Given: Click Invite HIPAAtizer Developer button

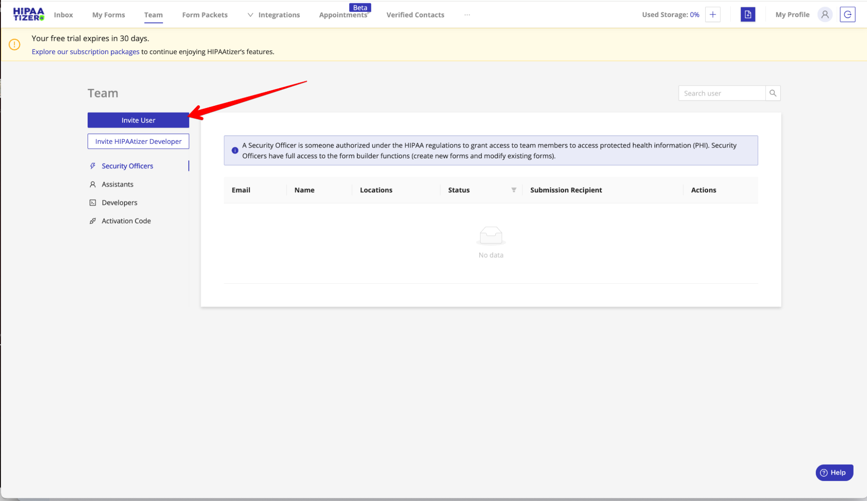Looking at the screenshot, I should (x=138, y=141).
